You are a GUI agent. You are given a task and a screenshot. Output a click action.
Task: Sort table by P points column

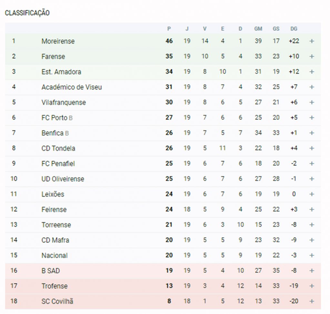[x=169, y=29]
